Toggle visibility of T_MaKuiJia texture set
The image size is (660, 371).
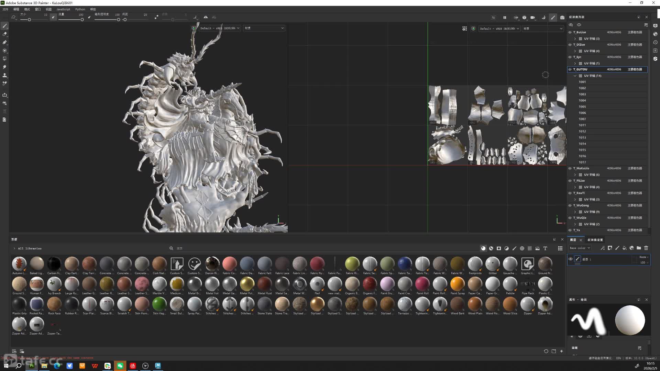570,168
